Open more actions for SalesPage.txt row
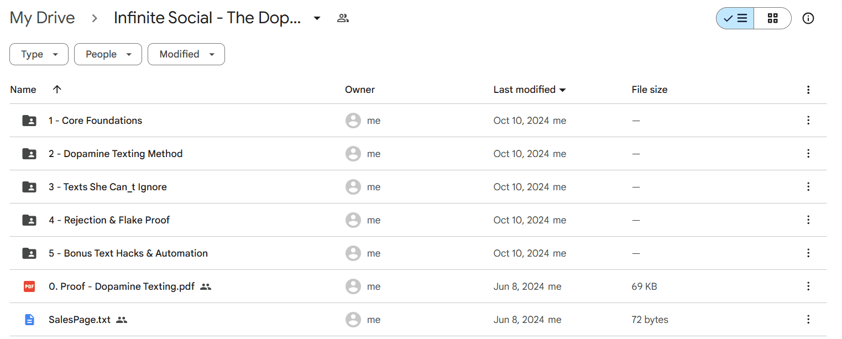Viewport: 842px width, 339px height. [808, 320]
